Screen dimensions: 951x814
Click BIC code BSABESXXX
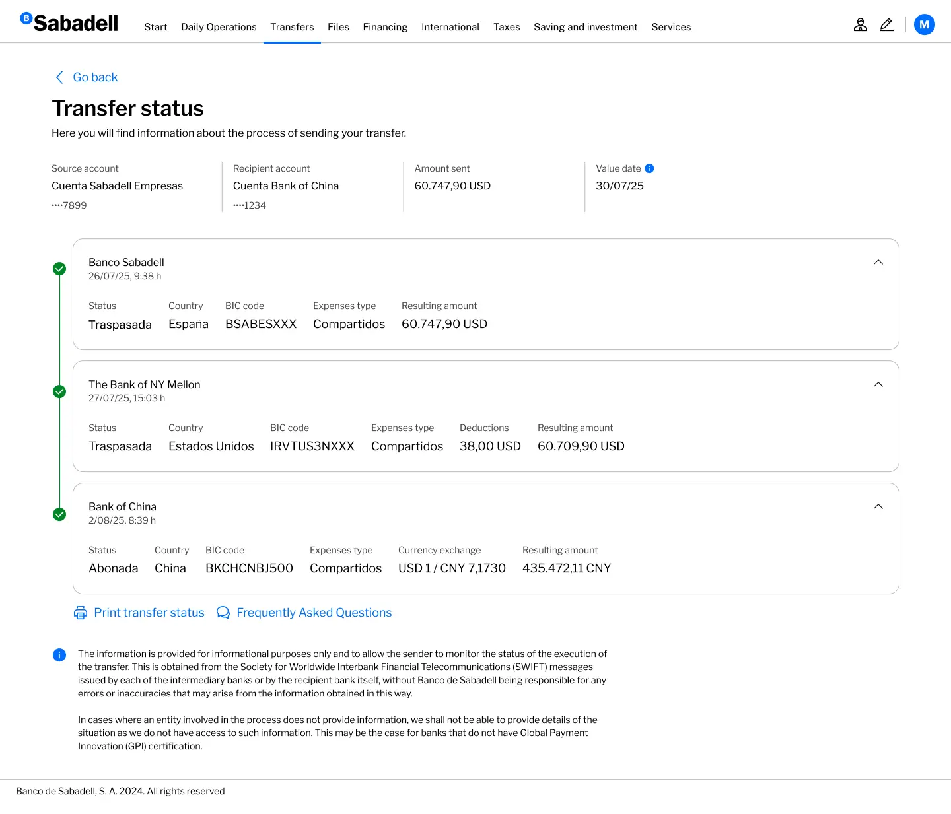click(261, 324)
